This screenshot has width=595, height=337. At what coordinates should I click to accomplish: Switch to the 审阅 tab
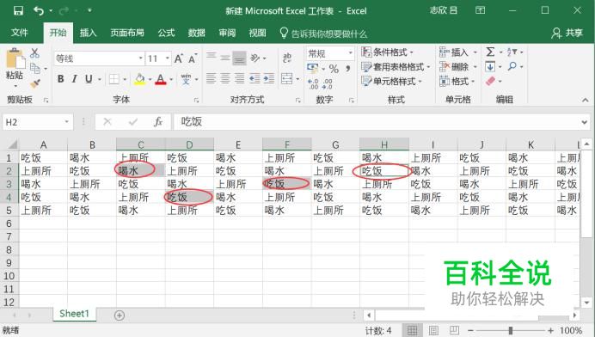click(227, 33)
